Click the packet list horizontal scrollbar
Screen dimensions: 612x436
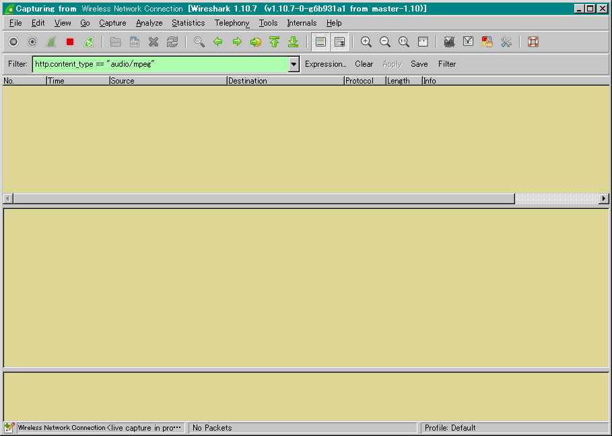263,199
